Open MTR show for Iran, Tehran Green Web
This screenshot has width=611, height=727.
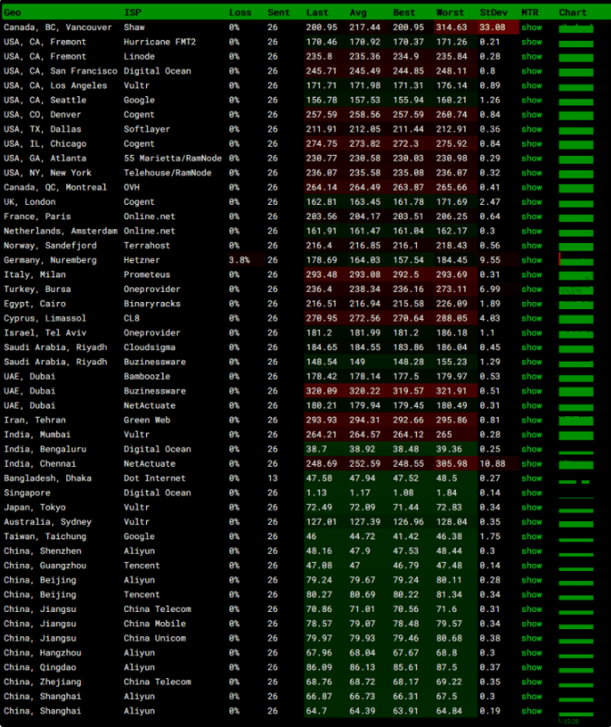[531, 420]
